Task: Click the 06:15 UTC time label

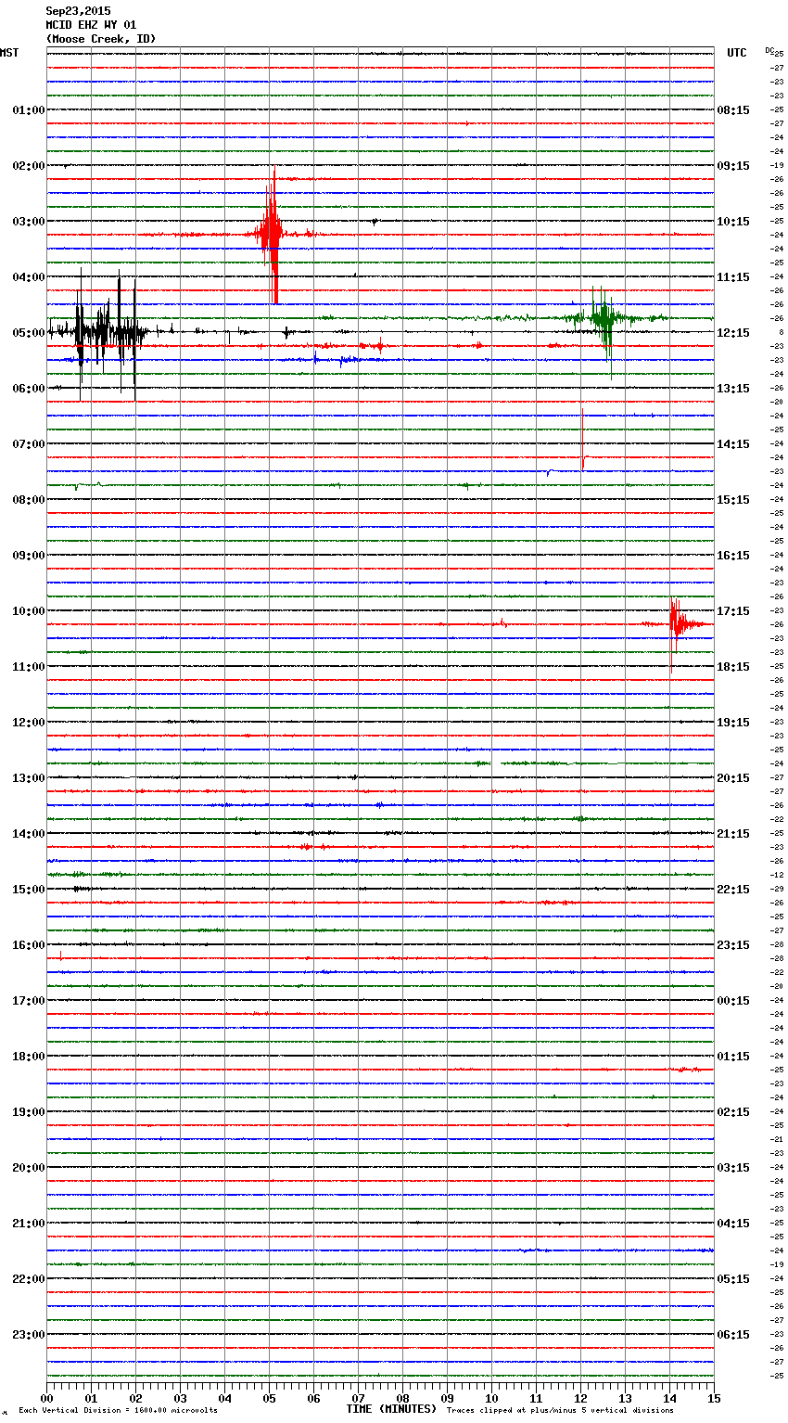Action: pyautogui.click(x=733, y=1334)
